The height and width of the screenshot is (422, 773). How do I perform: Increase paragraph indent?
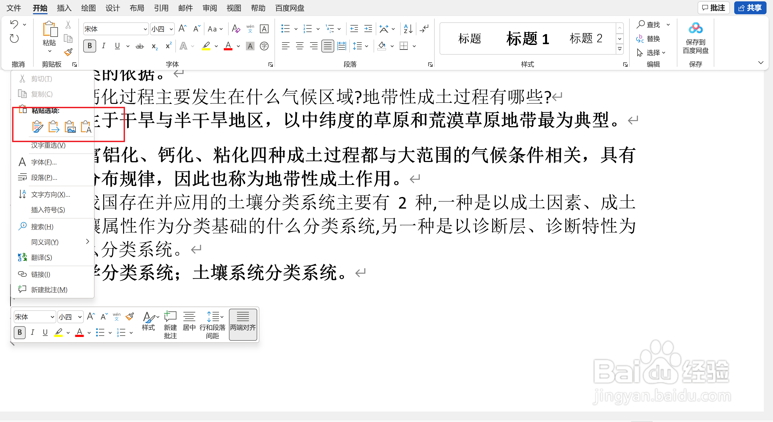(x=368, y=29)
